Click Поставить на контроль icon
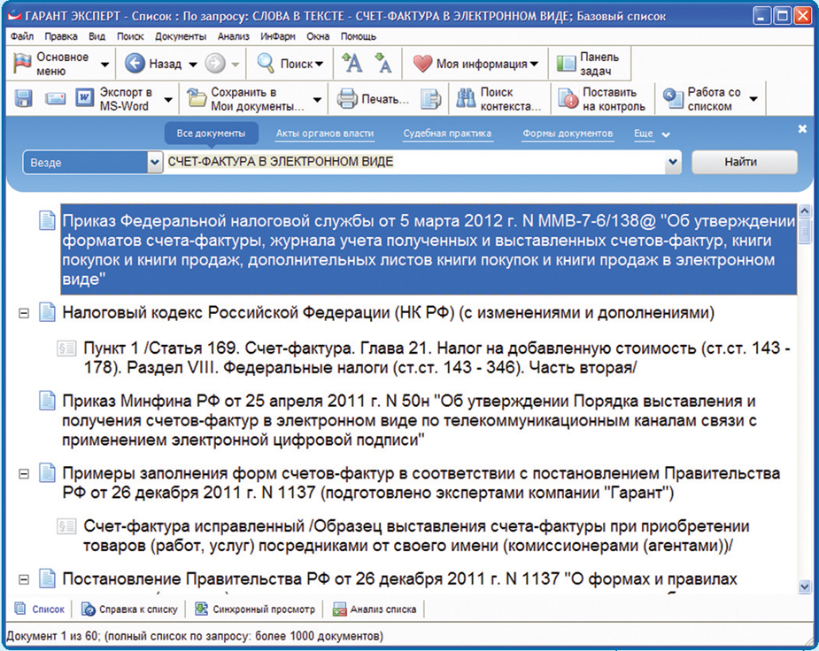 (x=568, y=99)
